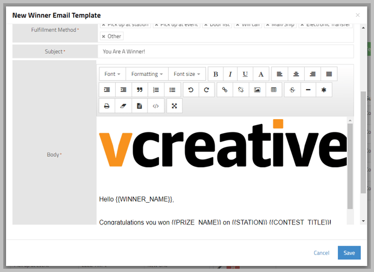Insert a bulleted list
Image resolution: width=374 pixels, height=272 pixels.
(x=172, y=90)
